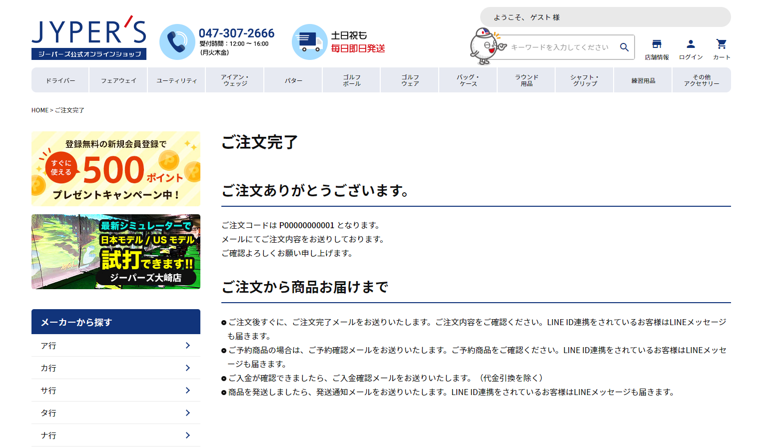This screenshot has width=767, height=447.
Task: Open the 500 point campaign banner
Action: click(x=116, y=169)
